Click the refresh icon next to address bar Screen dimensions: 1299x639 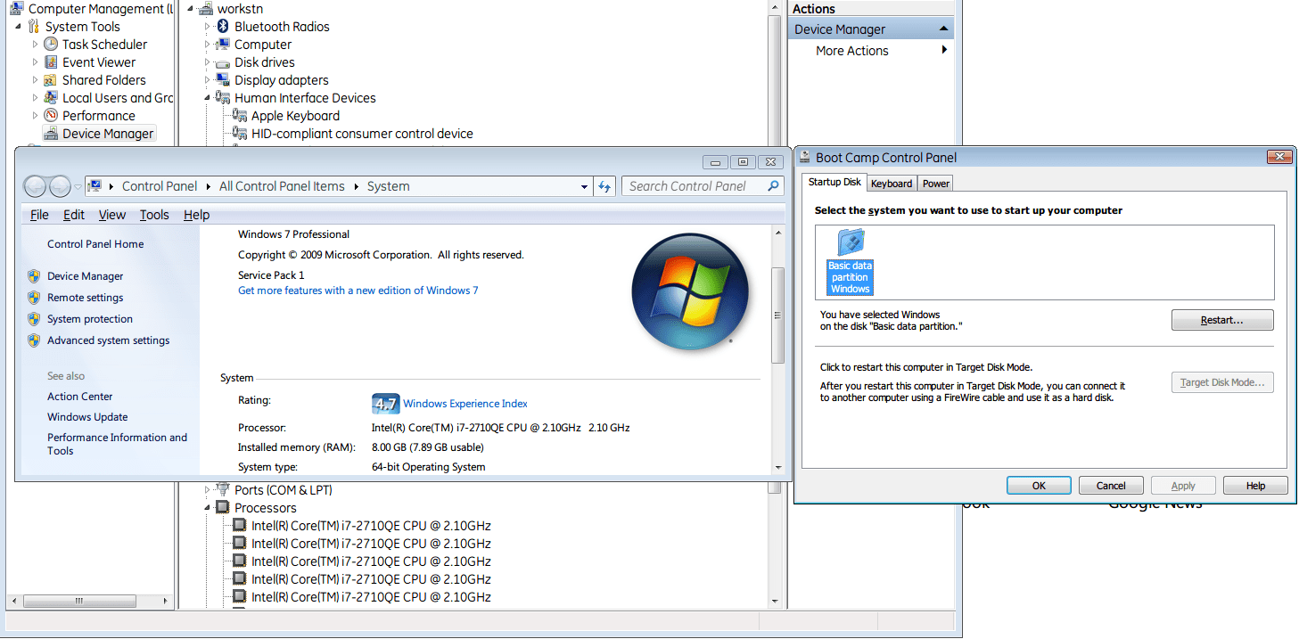(x=605, y=186)
